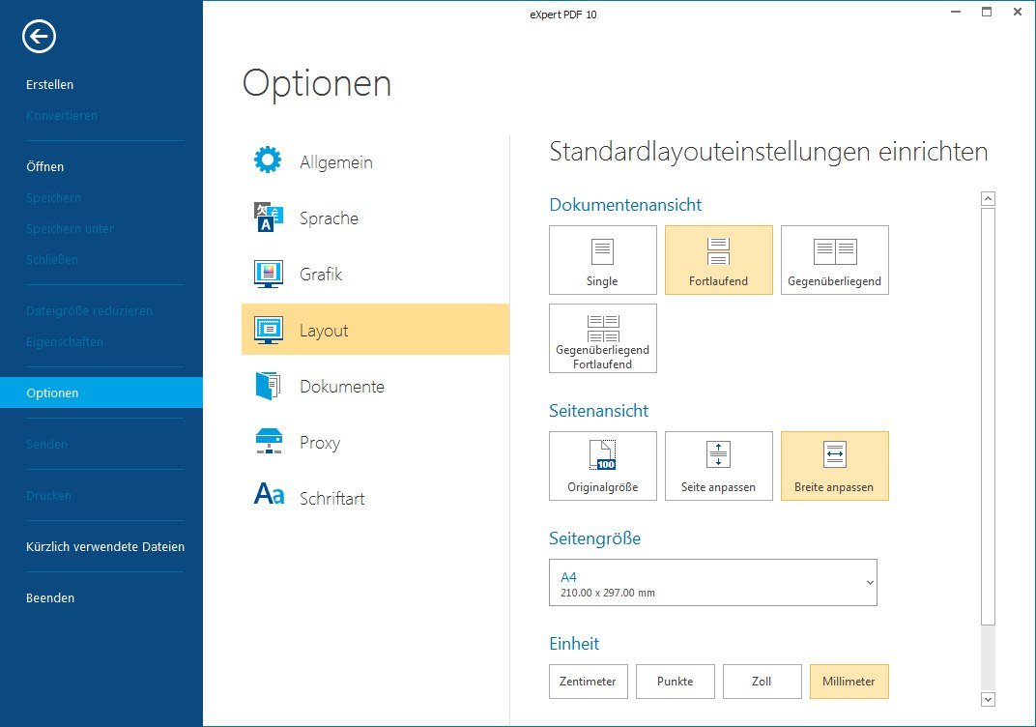Viewport: 1036px width, 727px height.
Task: Click Speichern unter in the sidebar
Action: [70, 229]
